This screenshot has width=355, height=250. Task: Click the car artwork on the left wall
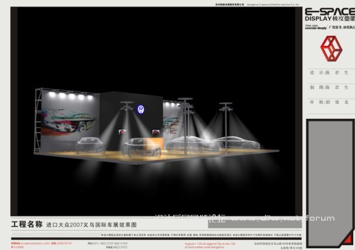pyautogui.click(x=69, y=121)
